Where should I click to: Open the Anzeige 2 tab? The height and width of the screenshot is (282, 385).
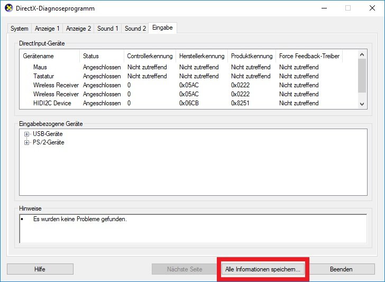(78, 28)
